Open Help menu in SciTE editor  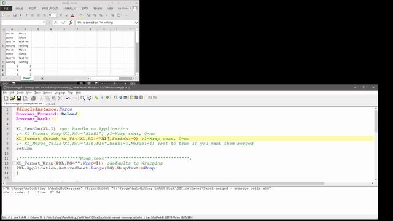coord(78,93)
